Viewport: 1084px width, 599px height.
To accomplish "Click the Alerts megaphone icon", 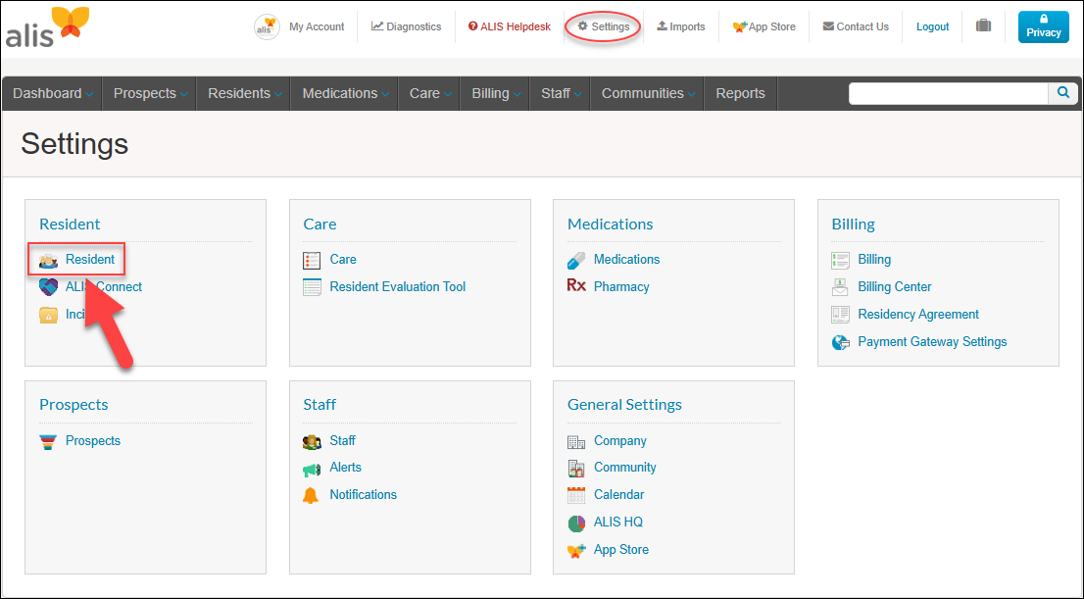I will [312, 469].
